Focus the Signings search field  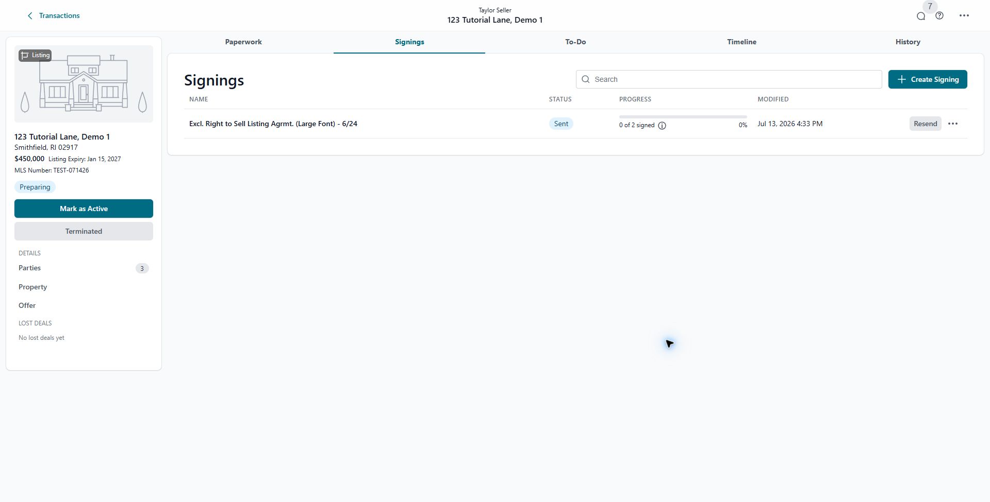(x=729, y=79)
